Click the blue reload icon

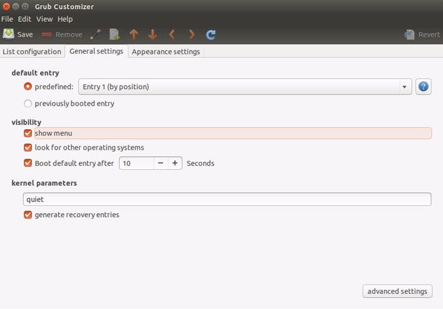(211, 35)
